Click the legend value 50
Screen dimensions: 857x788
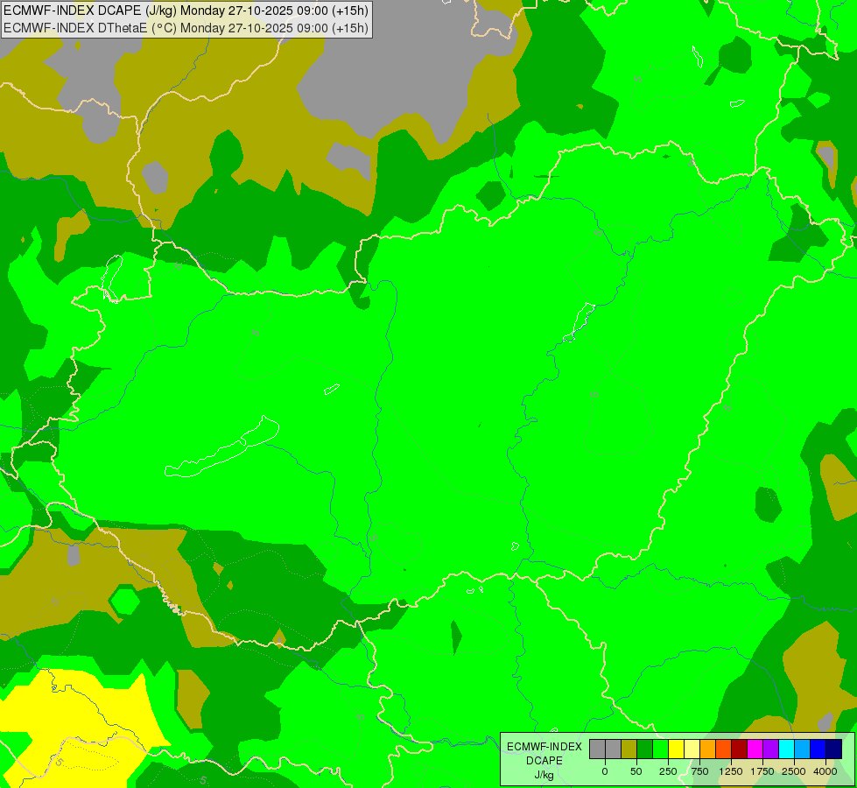point(636,771)
